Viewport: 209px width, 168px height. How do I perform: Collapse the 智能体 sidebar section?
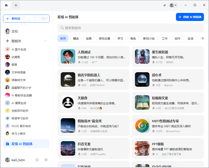point(46,41)
